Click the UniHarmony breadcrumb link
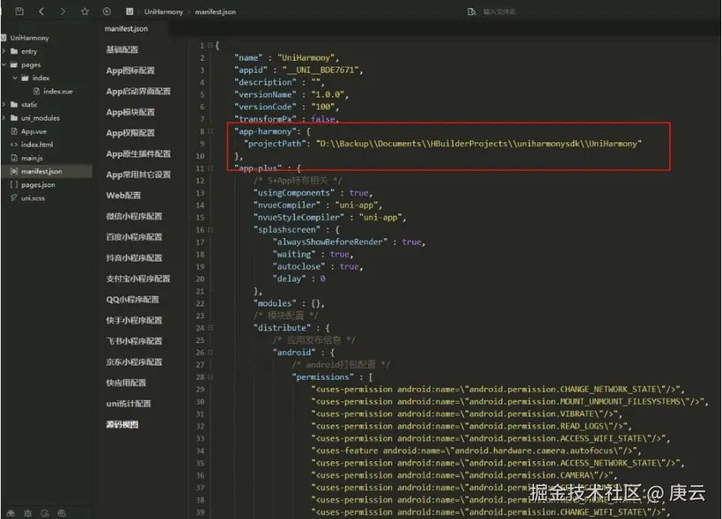The image size is (722, 519). tap(163, 11)
